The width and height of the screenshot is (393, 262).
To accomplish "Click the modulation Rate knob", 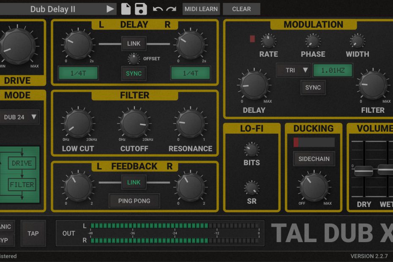I will click(268, 41).
